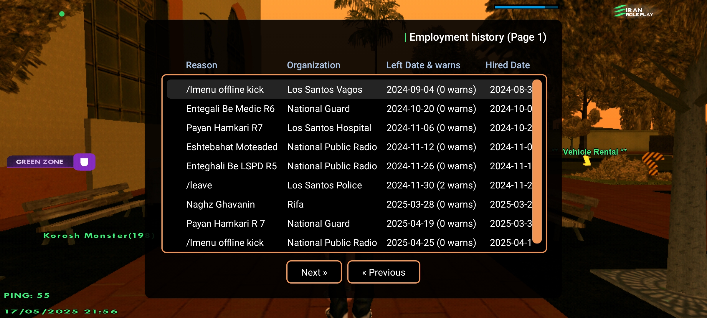Viewport: 707px width, 318px height.
Task: Click the 2025-03-28 (0 warns) date cell
Action: 431,204
